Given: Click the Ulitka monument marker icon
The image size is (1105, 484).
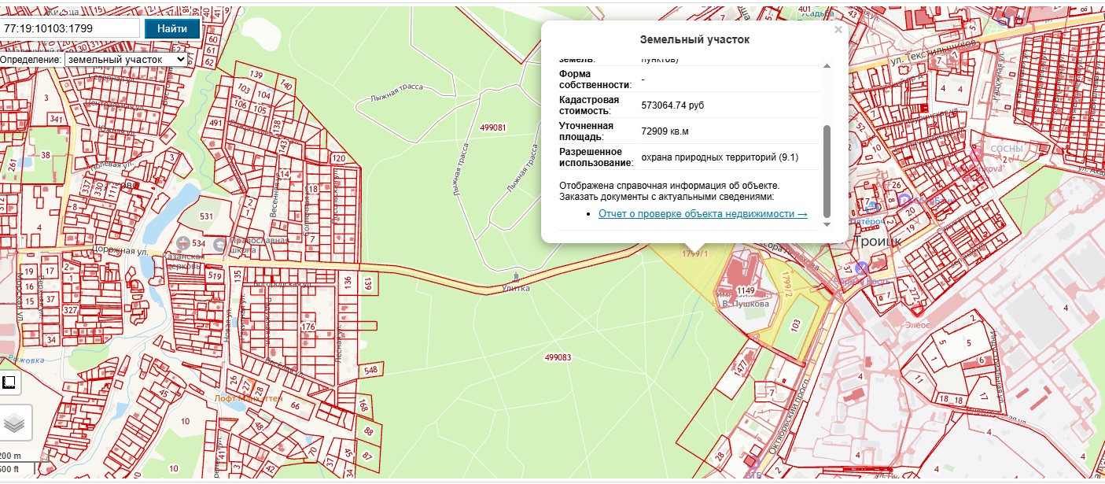Looking at the screenshot, I should coord(515,276).
